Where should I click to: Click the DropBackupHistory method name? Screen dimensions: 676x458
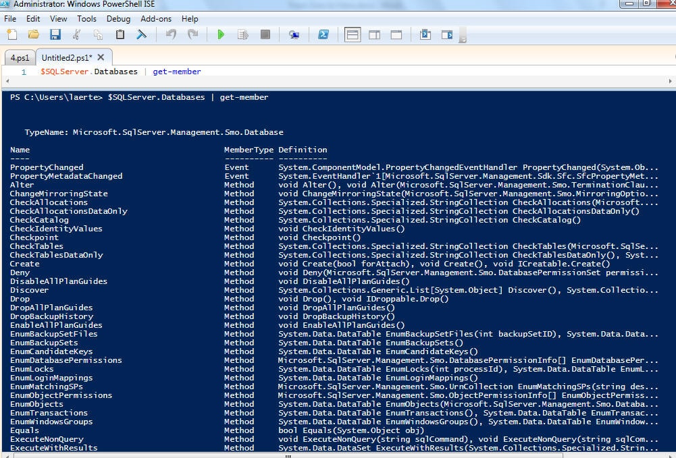[x=51, y=316]
